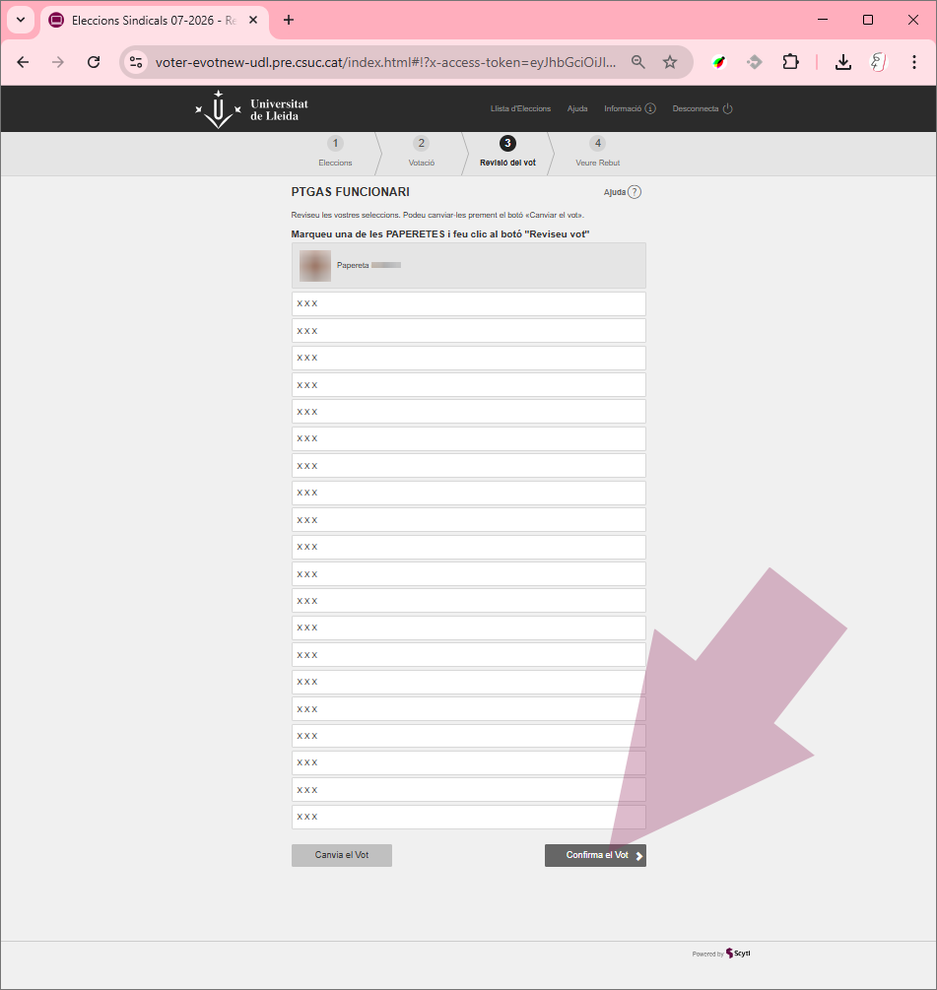
Task: Open Llista d'Eleccions in header menu
Action: 520,108
